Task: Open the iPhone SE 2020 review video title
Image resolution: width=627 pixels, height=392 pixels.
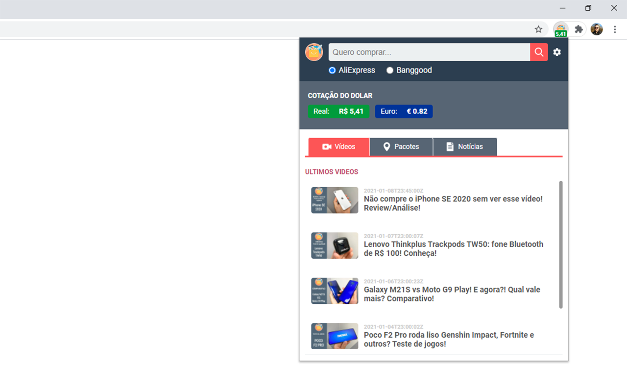Action: 453,203
